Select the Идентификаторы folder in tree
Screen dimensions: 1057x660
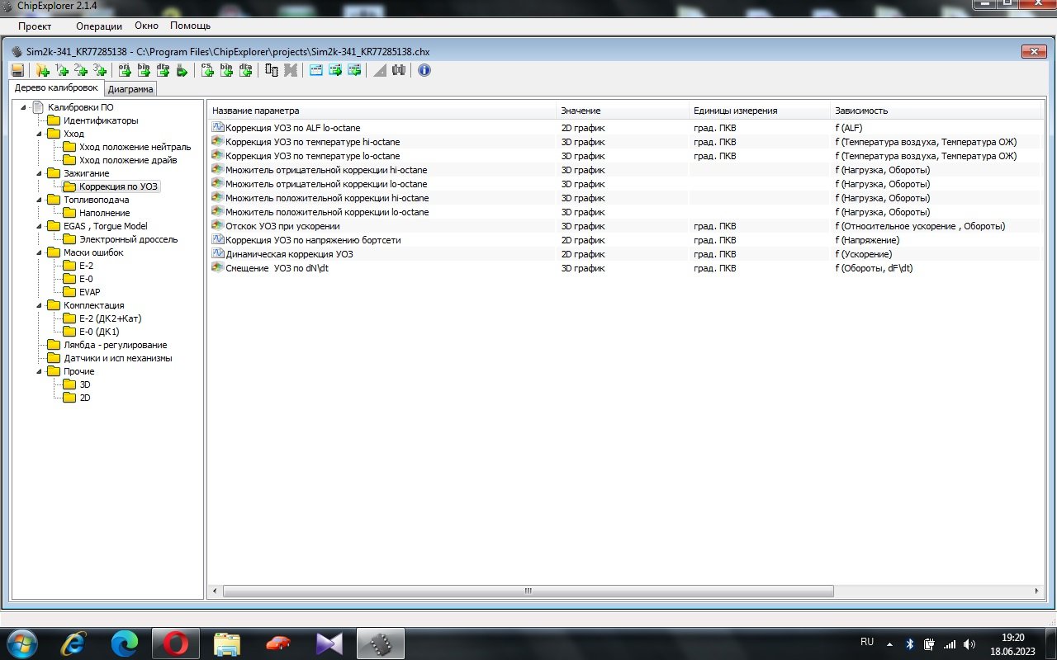[101, 120]
